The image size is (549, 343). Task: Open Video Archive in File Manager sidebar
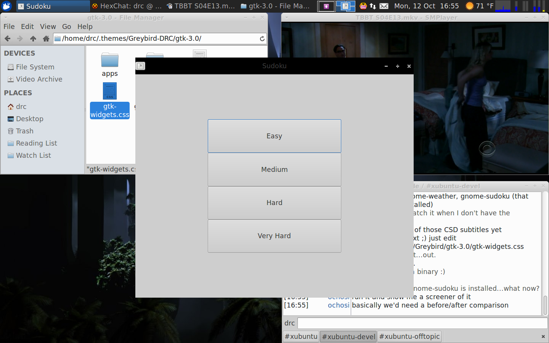click(x=35, y=79)
